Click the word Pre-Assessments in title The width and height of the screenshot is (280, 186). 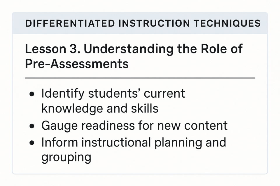pyautogui.click(x=77, y=64)
